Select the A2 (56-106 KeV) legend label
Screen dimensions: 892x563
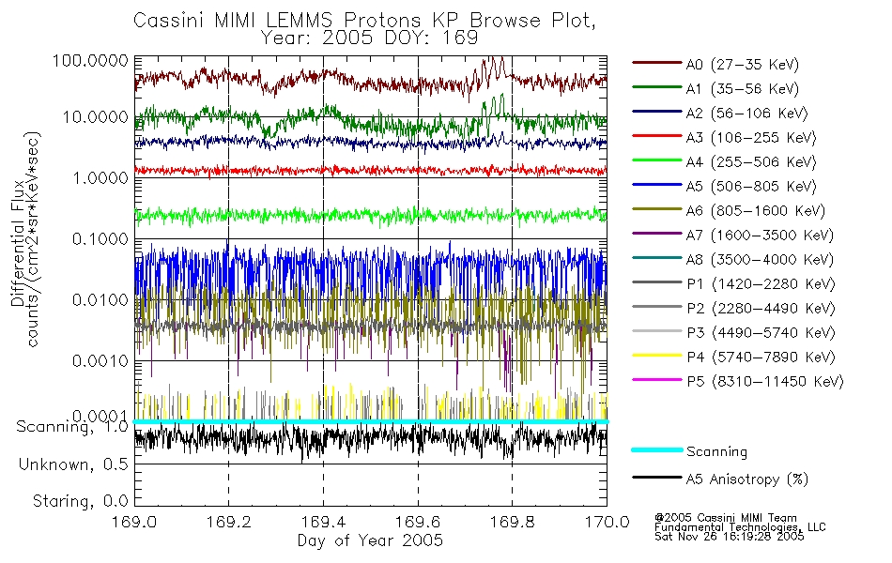(747, 114)
